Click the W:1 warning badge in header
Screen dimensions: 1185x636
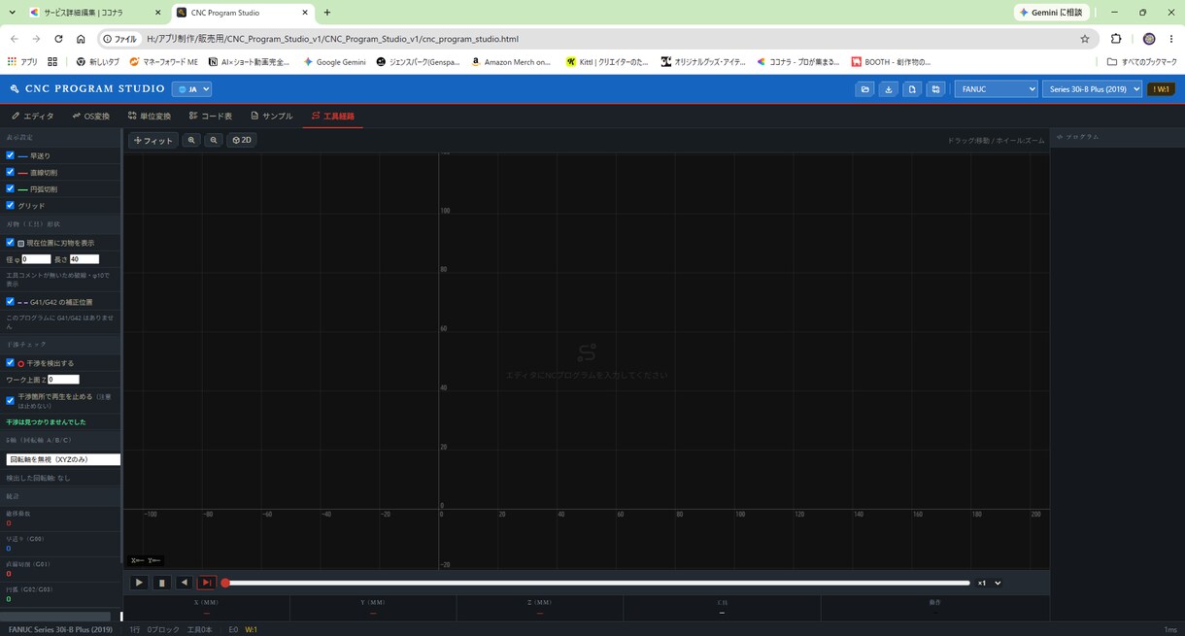point(1161,89)
